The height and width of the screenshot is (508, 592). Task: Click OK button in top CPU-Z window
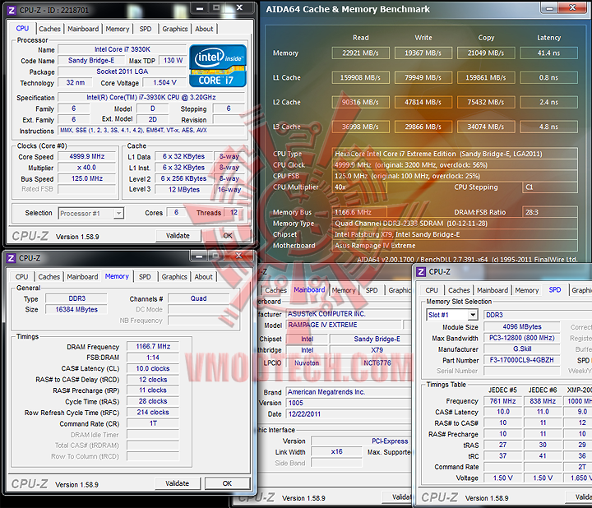click(x=228, y=236)
